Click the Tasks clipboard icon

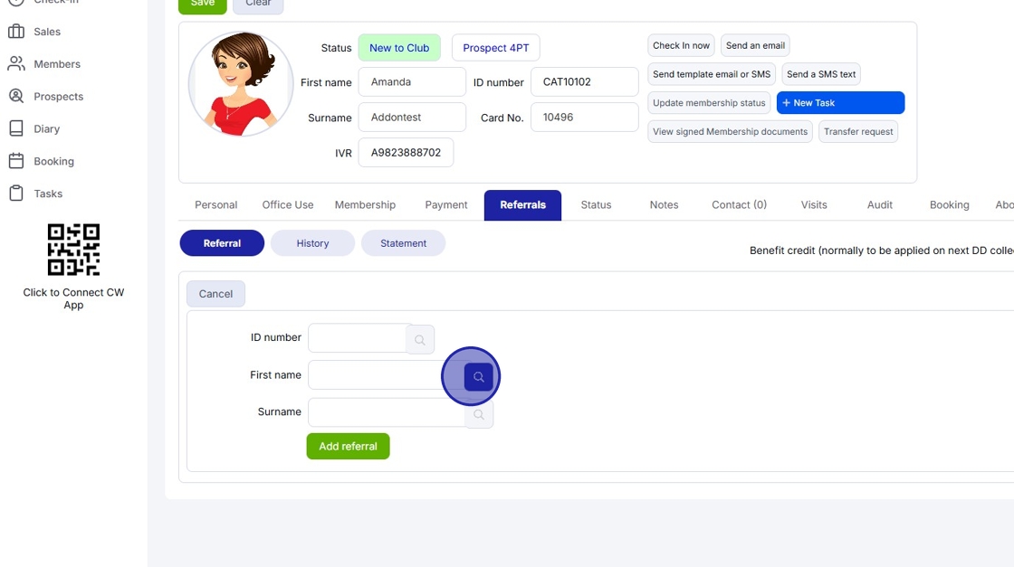pyautogui.click(x=16, y=194)
